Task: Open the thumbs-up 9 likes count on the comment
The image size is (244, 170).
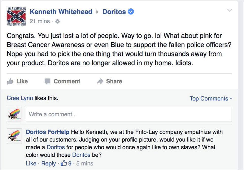Action: tap(66, 163)
